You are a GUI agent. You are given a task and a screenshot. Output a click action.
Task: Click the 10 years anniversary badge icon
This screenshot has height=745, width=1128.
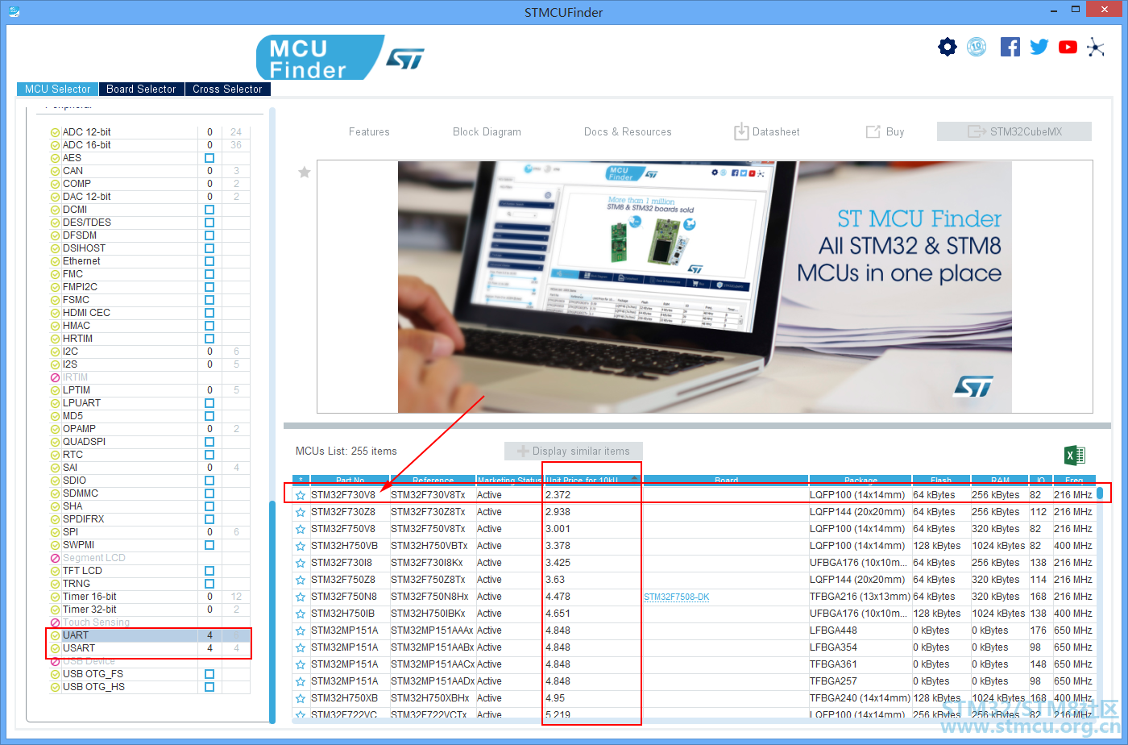click(x=977, y=47)
